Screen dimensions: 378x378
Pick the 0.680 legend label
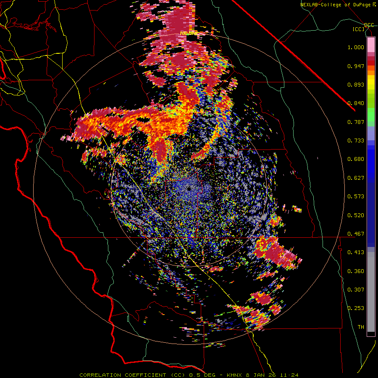[x=356, y=159]
